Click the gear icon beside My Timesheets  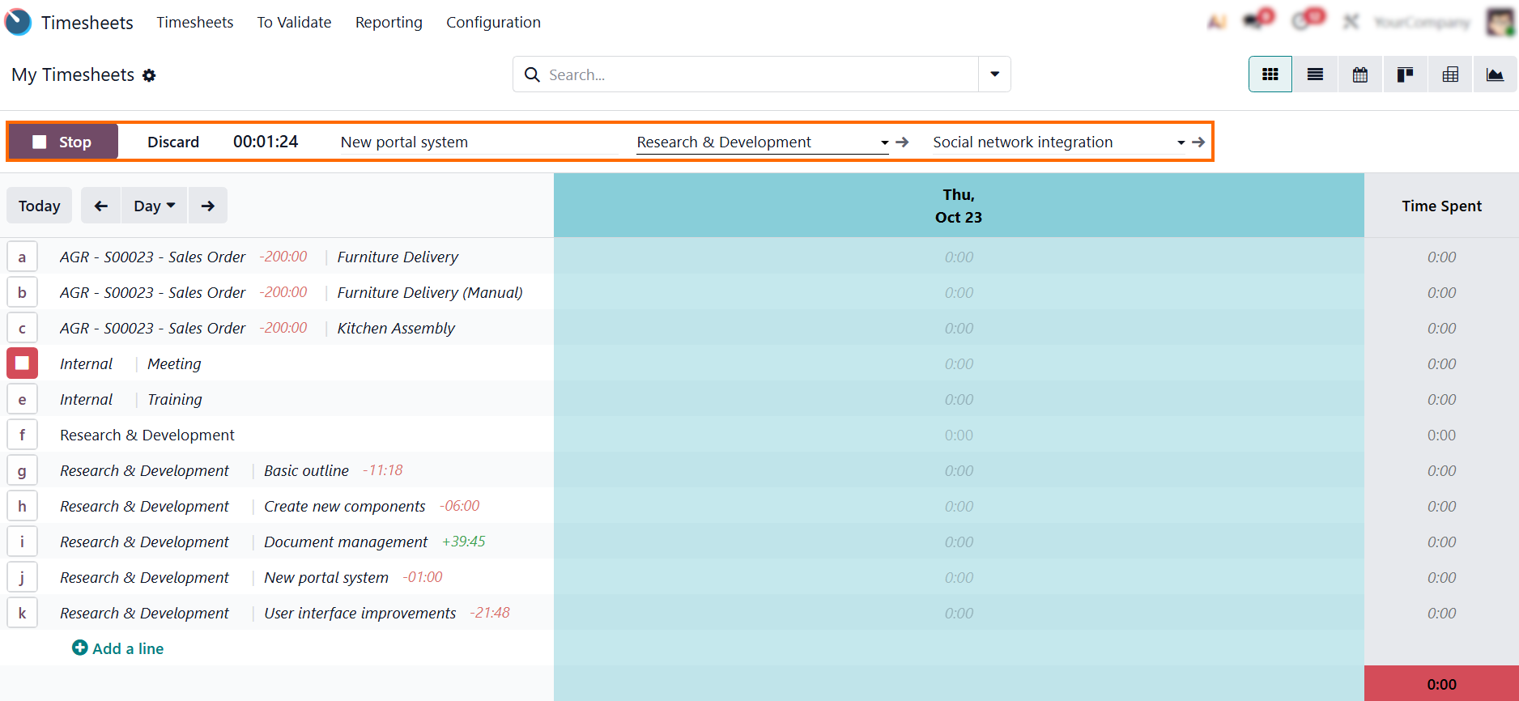149,75
